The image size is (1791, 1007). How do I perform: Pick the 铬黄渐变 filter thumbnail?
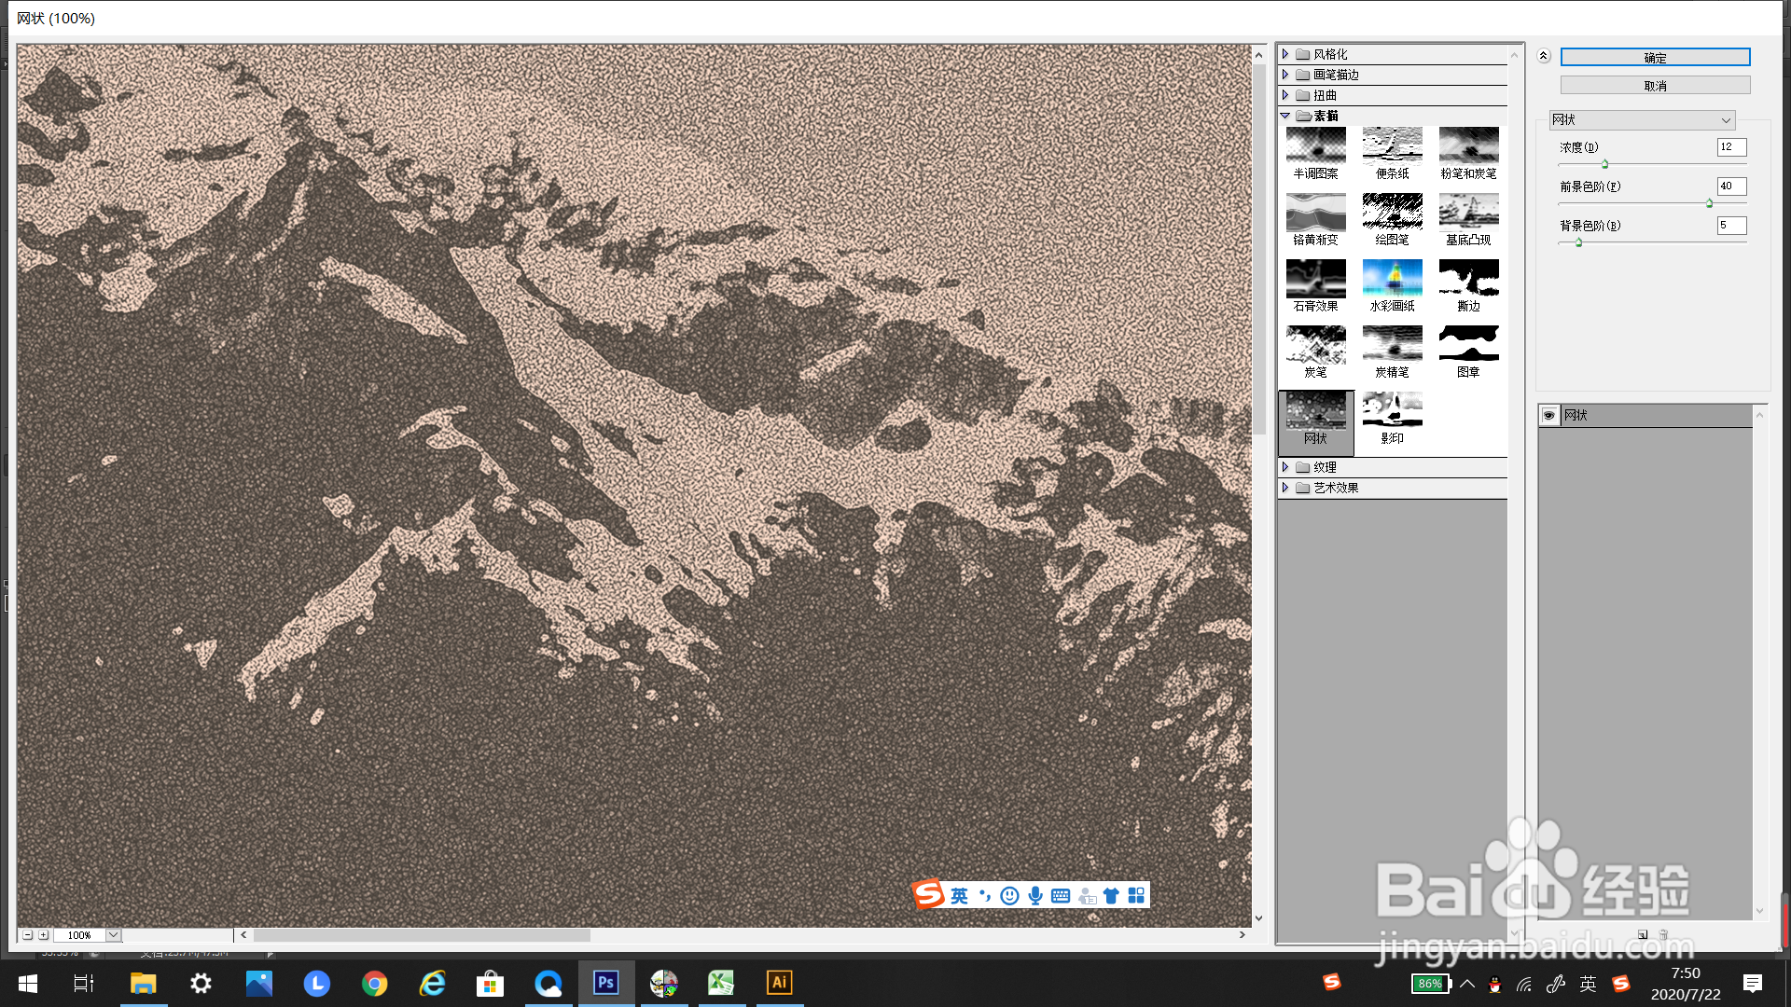point(1315,213)
